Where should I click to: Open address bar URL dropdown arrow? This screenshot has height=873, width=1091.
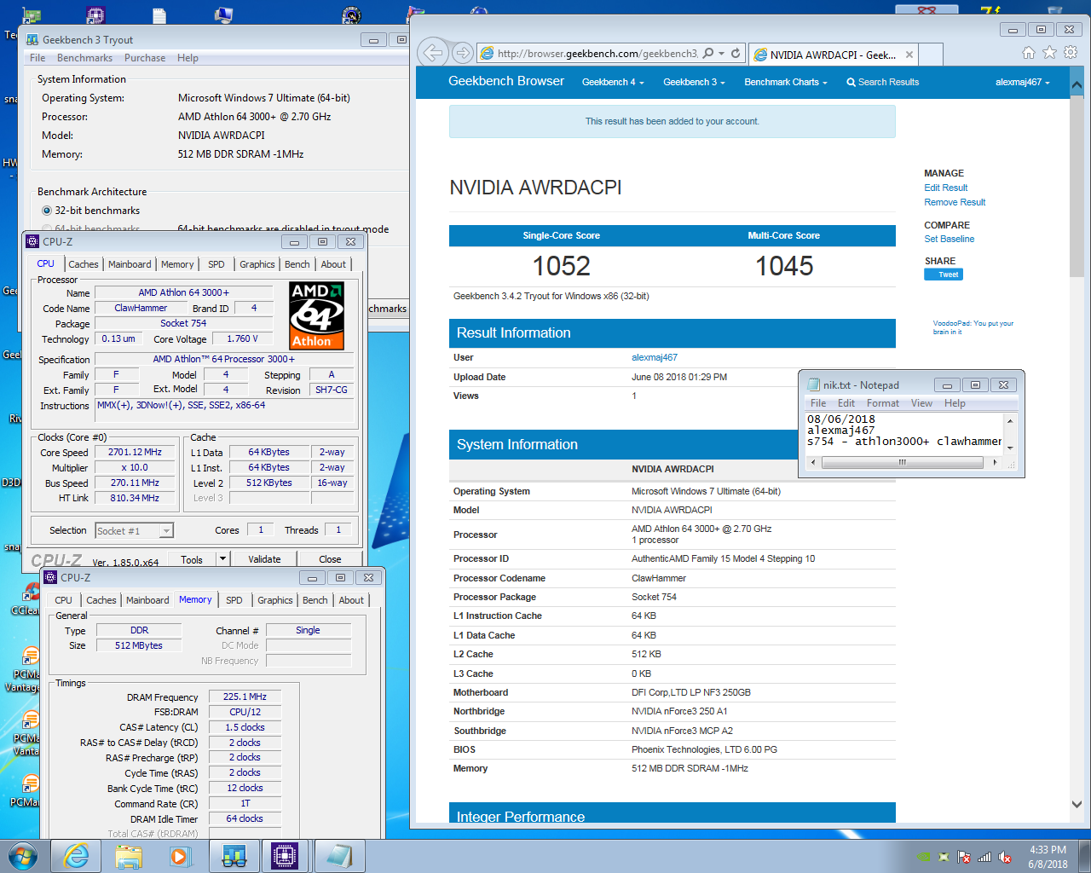point(721,53)
